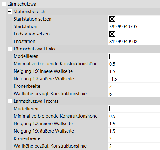Image resolution: width=160 pixels, height=150 pixels.
Task: Collapse the Lärmschutzwall rechts section
Action: 10,101
